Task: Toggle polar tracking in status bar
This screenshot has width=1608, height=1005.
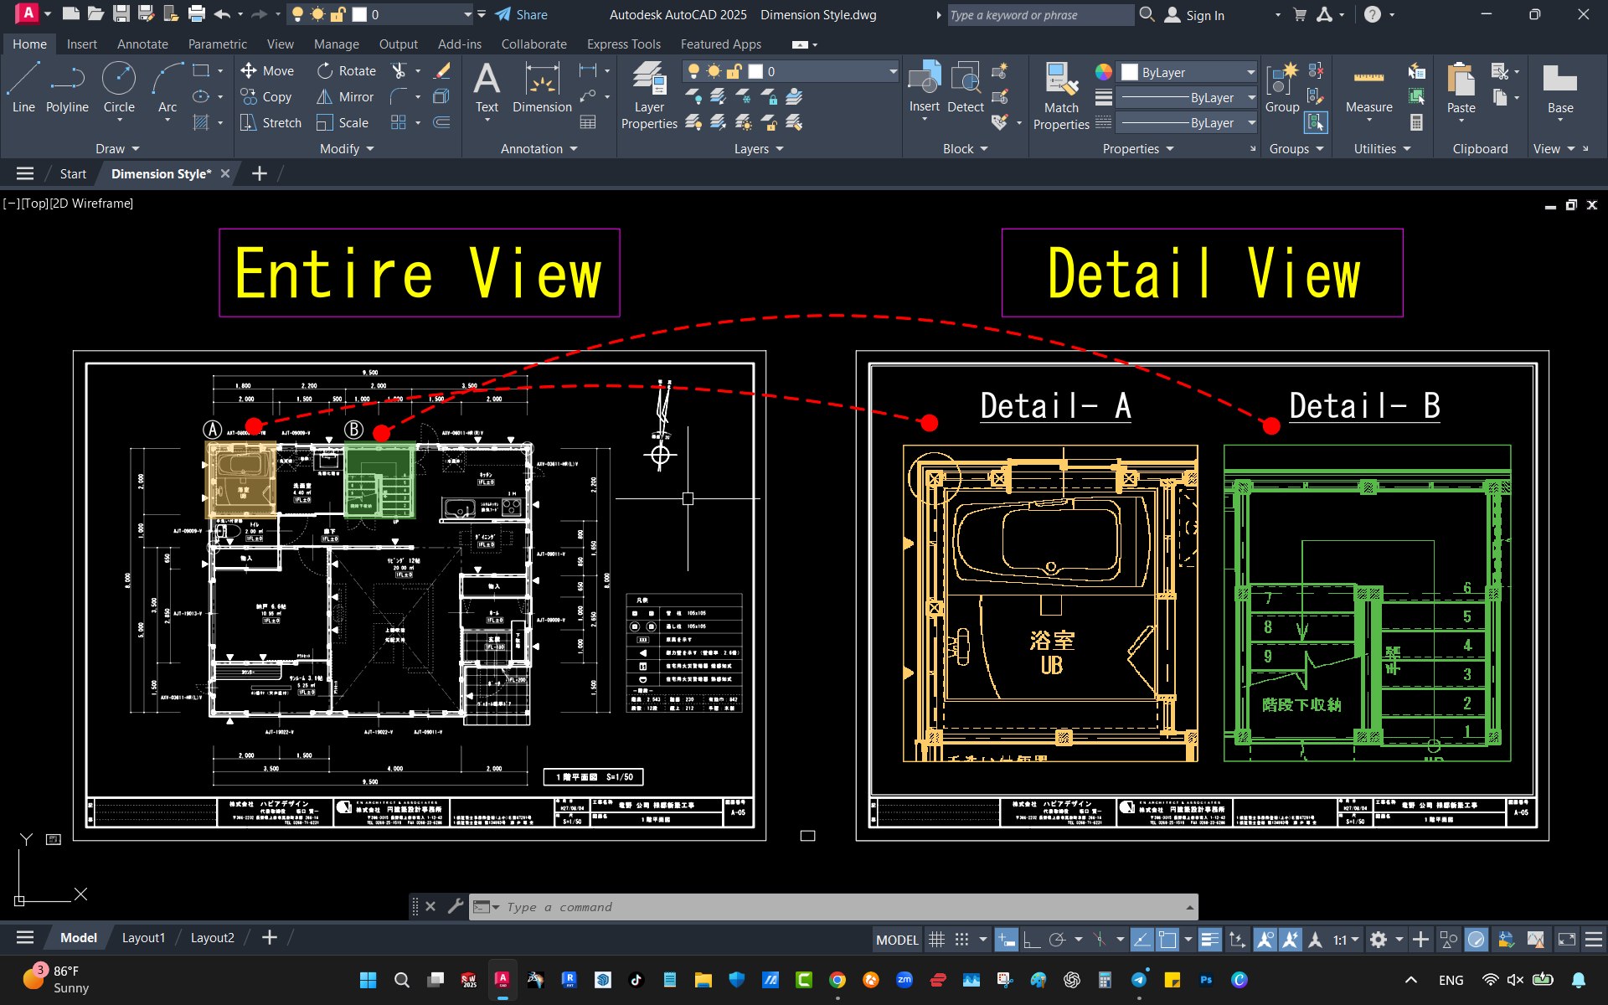Action: point(1057,940)
